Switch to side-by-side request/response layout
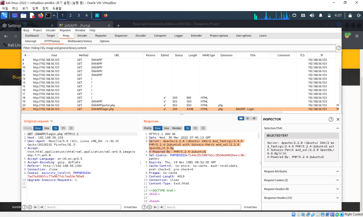The width and height of the screenshot is (363, 217). 241,118
